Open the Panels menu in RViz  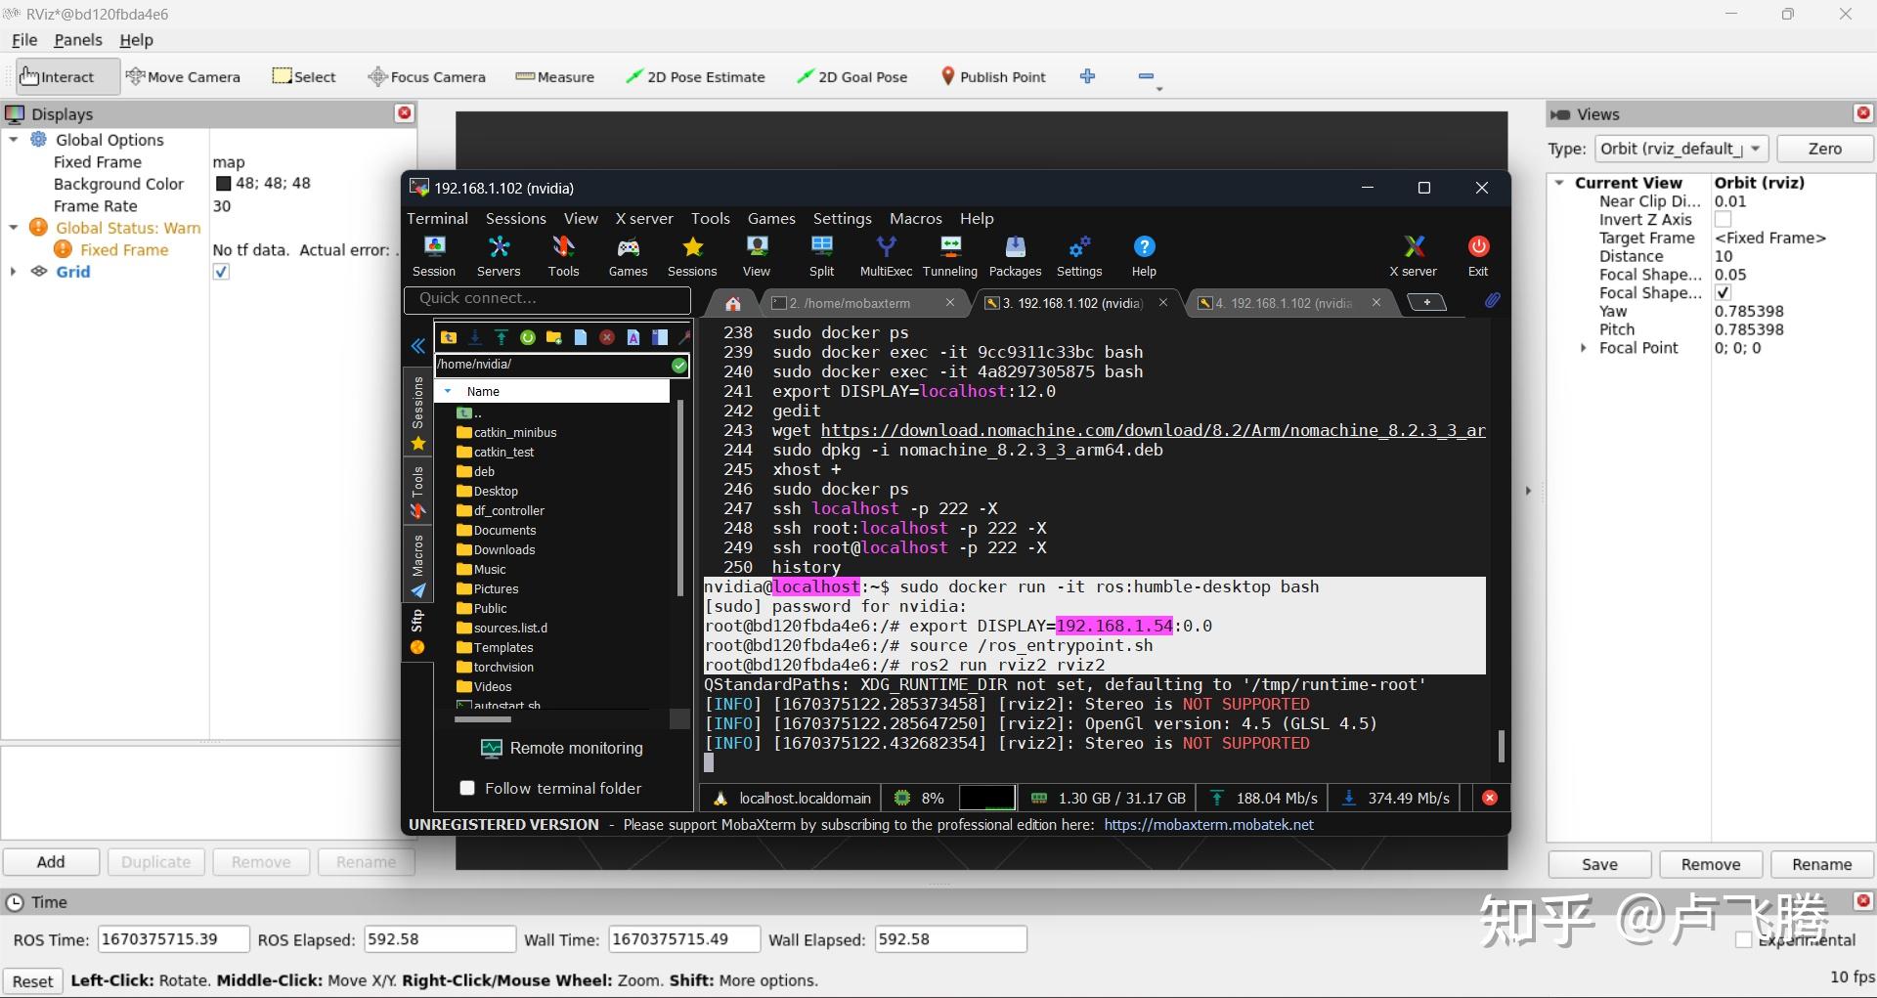[x=76, y=40]
